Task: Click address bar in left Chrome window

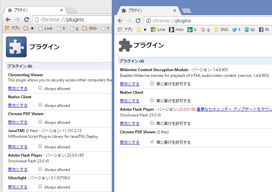Action: [72, 19]
